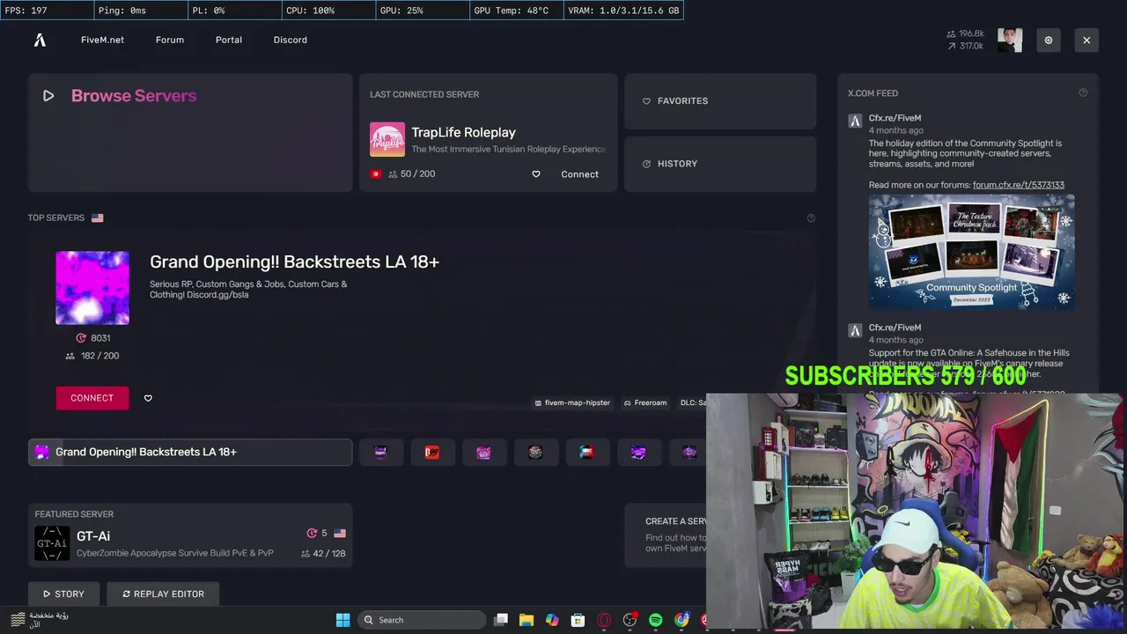Image resolution: width=1127 pixels, height=634 pixels.
Task: Open the Replay Editor
Action: point(163,594)
